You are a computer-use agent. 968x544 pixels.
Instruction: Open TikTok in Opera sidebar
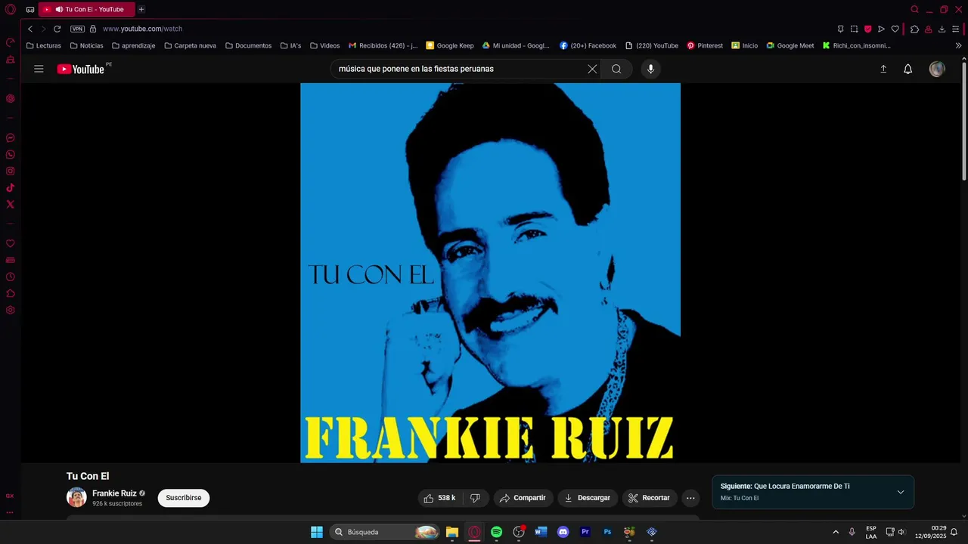[11, 187]
